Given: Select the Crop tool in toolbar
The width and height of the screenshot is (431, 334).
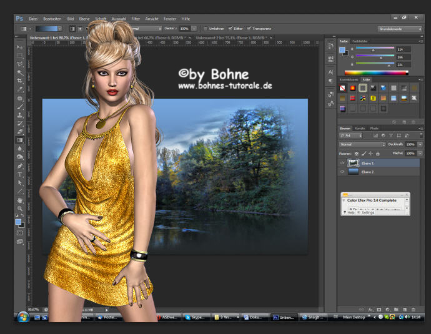Looking at the screenshot, I should [20, 81].
